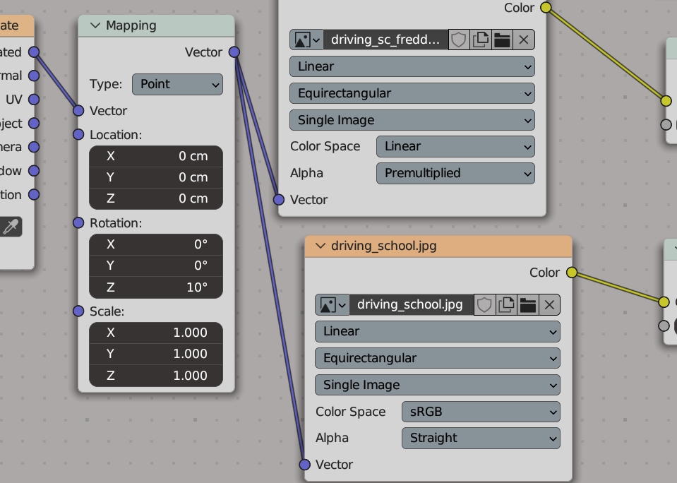Duplicate the driving_school.jpg image datablock
This screenshot has width=677, height=483.
click(x=506, y=305)
